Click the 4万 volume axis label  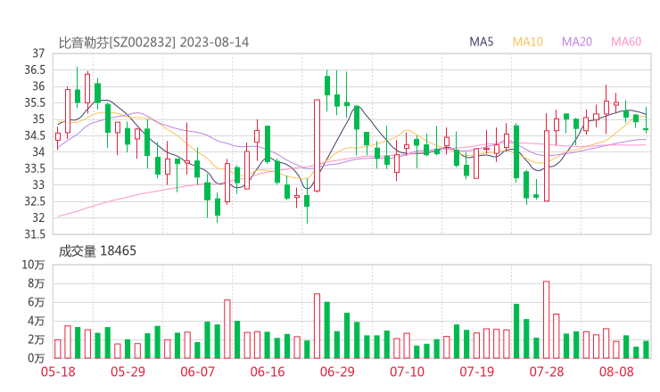[37, 321]
